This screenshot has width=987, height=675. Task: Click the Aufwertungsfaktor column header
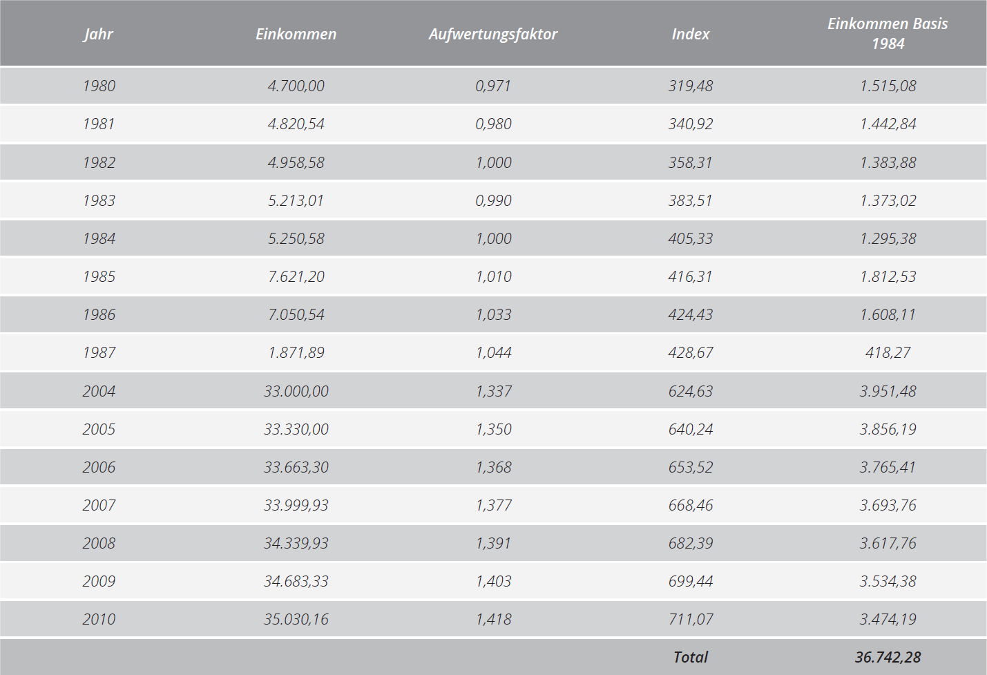(x=493, y=34)
